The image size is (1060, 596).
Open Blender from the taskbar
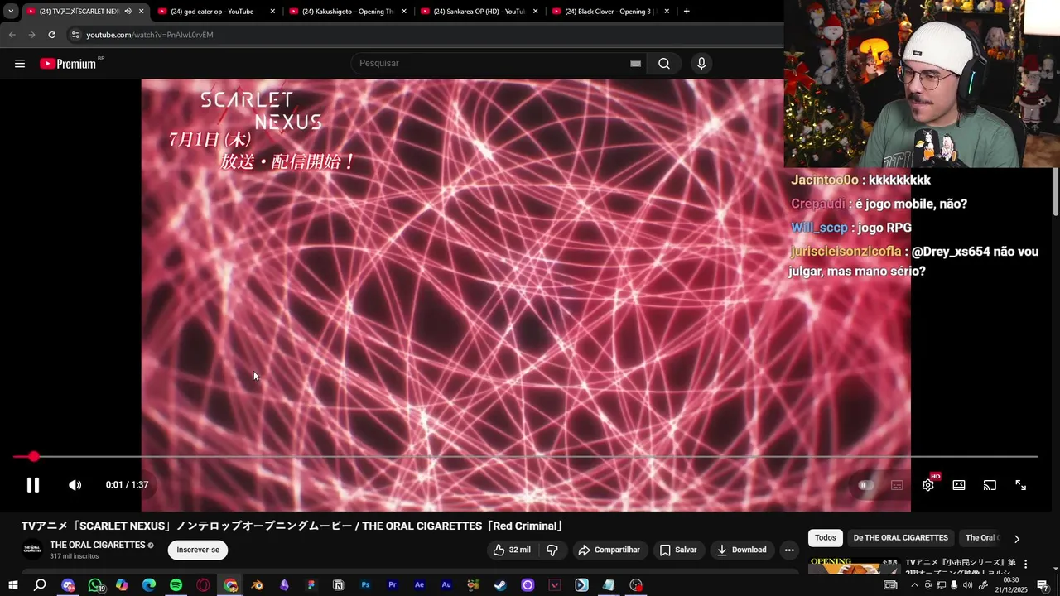point(257,585)
